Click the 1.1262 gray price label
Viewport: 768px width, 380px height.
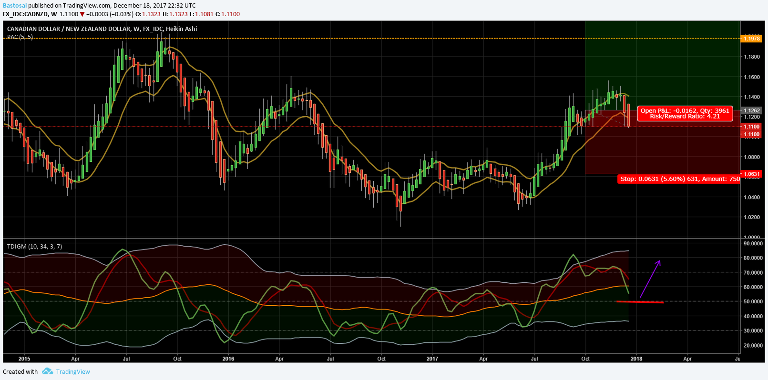(751, 110)
